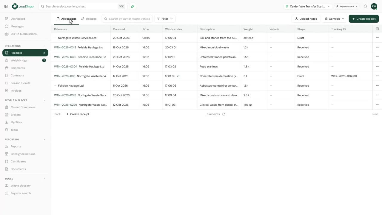The image size is (382, 215).
Task: Open Weighbridge section
Action: pos(25,60)
